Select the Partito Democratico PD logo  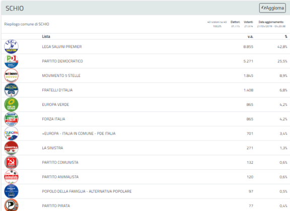[x=11, y=61]
